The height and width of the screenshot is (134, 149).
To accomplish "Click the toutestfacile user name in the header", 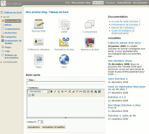I will coord(124,3).
